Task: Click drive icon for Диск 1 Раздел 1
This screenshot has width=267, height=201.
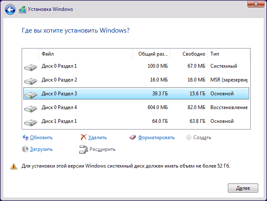Action: (30, 122)
